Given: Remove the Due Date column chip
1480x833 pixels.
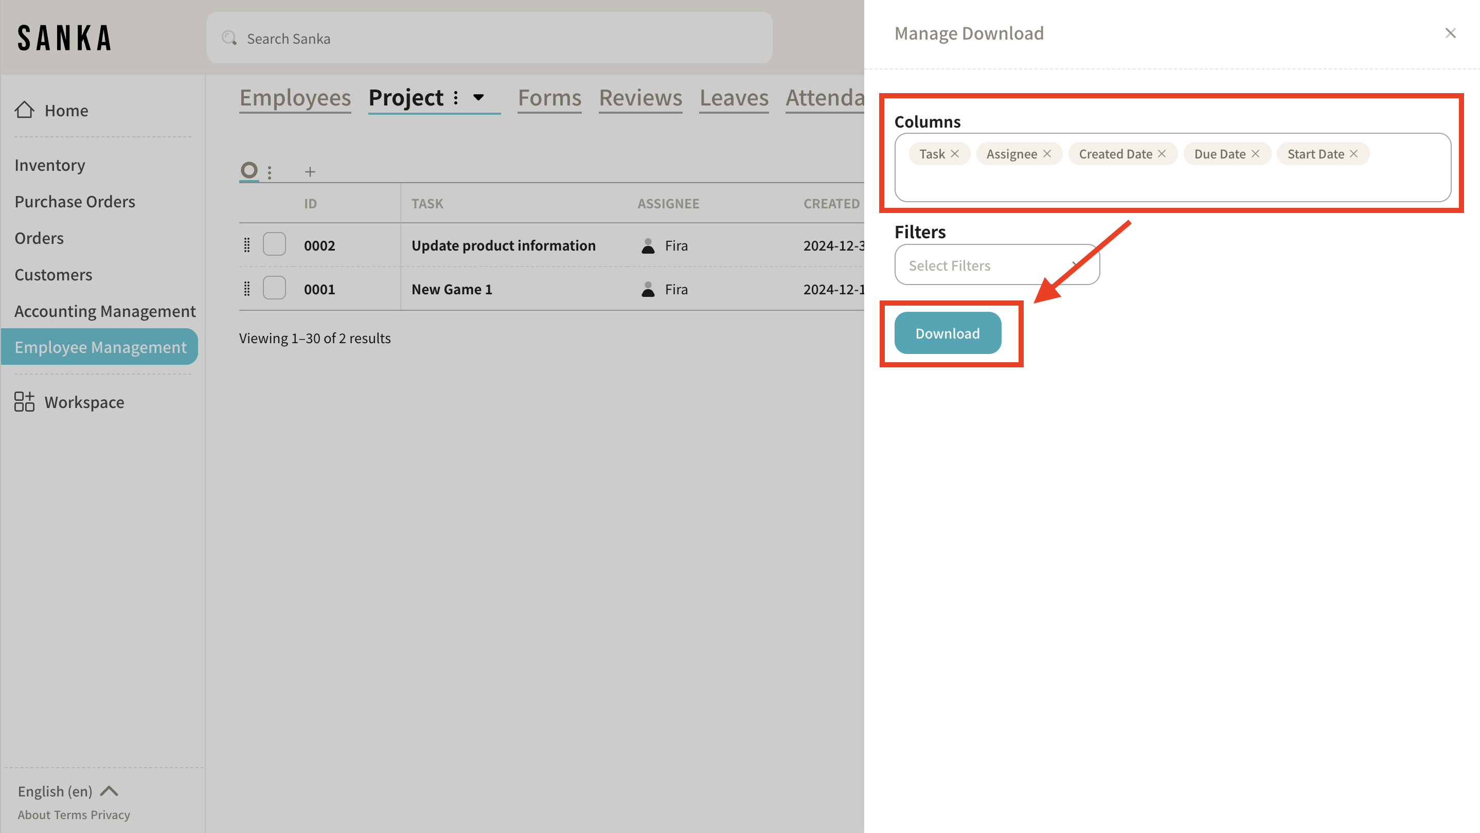Looking at the screenshot, I should 1255,153.
